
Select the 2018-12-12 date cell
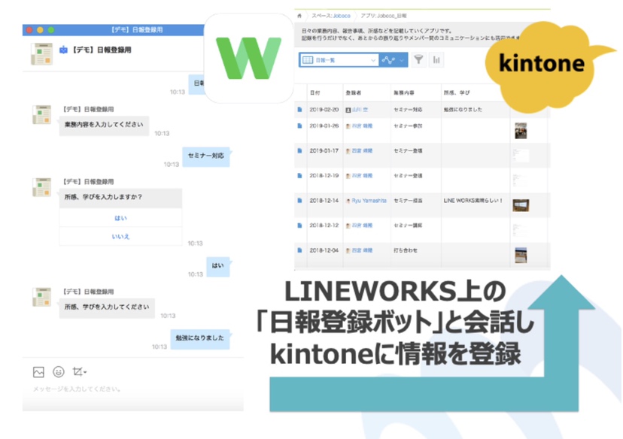(x=324, y=225)
